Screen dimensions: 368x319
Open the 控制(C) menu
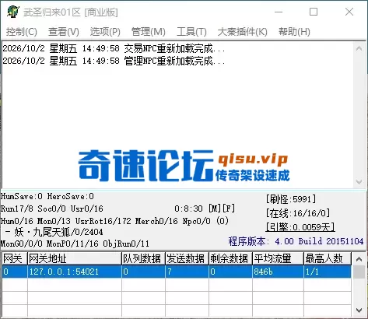[22, 32]
